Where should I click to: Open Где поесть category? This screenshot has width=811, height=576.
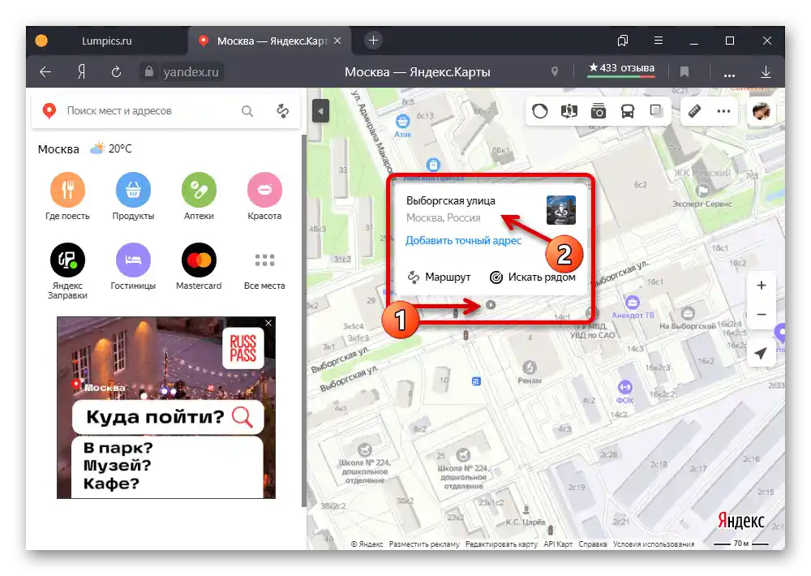(x=67, y=196)
